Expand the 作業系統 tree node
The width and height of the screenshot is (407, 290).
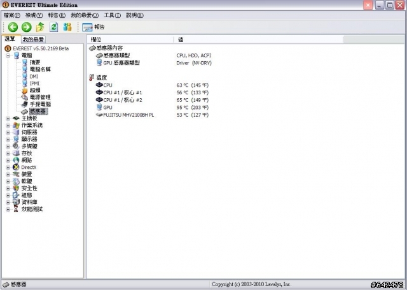(x=8, y=126)
